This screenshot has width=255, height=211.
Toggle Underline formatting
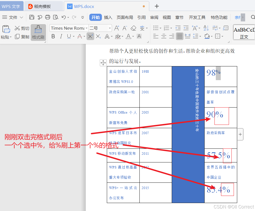[69, 36]
